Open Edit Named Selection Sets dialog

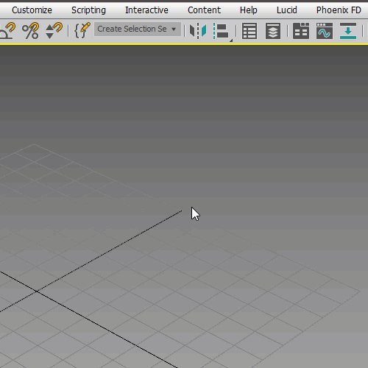click(82, 30)
